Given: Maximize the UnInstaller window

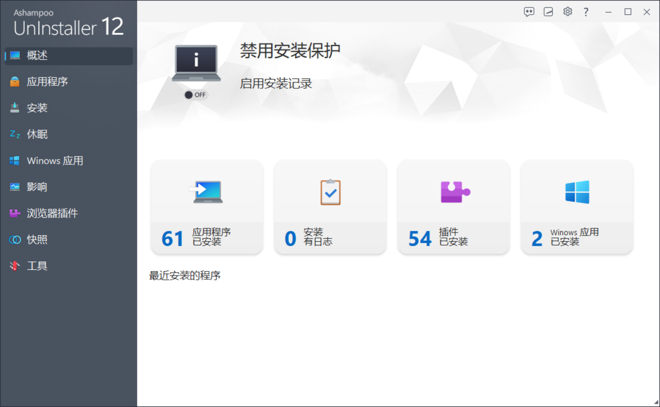Looking at the screenshot, I should [x=628, y=12].
